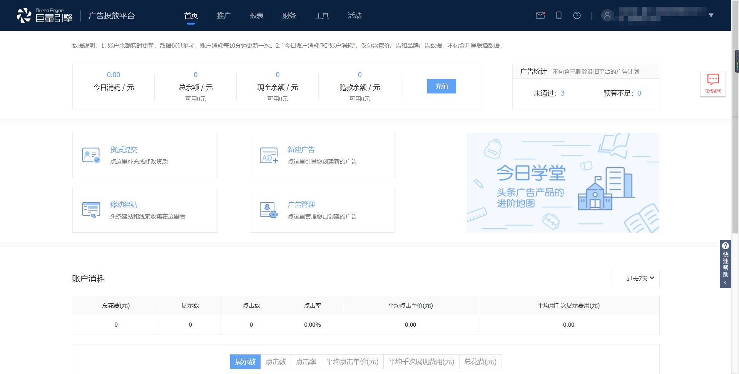Open the online consultation chat icon

coord(713,84)
